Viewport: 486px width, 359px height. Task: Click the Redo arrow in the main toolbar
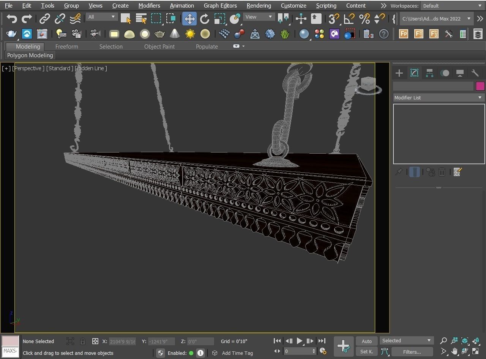tap(27, 19)
